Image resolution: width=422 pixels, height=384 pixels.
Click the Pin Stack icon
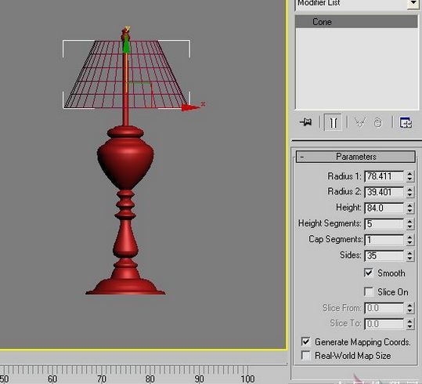pyautogui.click(x=305, y=122)
